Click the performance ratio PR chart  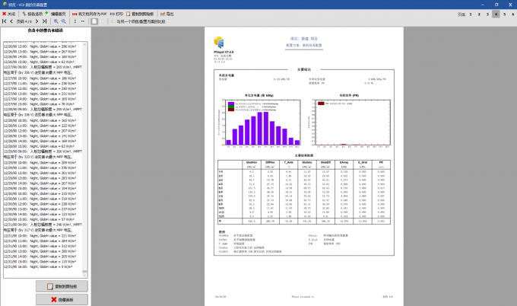(353, 123)
